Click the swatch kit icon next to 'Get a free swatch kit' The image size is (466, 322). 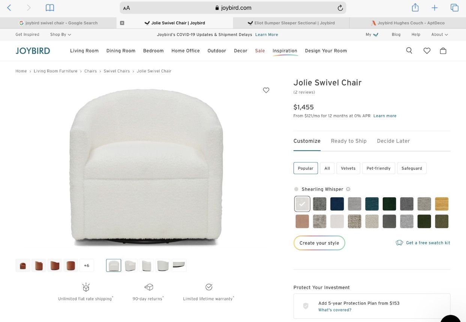[399, 243]
